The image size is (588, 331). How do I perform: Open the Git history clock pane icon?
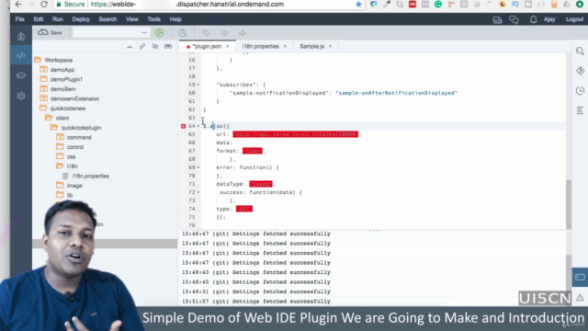pyautogui.click(x=580, y=90)
